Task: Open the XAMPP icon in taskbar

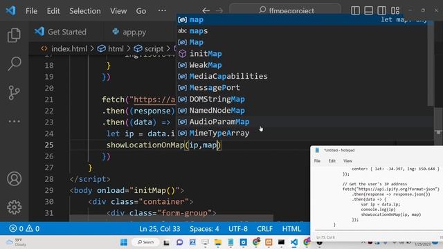Action: 269,242
